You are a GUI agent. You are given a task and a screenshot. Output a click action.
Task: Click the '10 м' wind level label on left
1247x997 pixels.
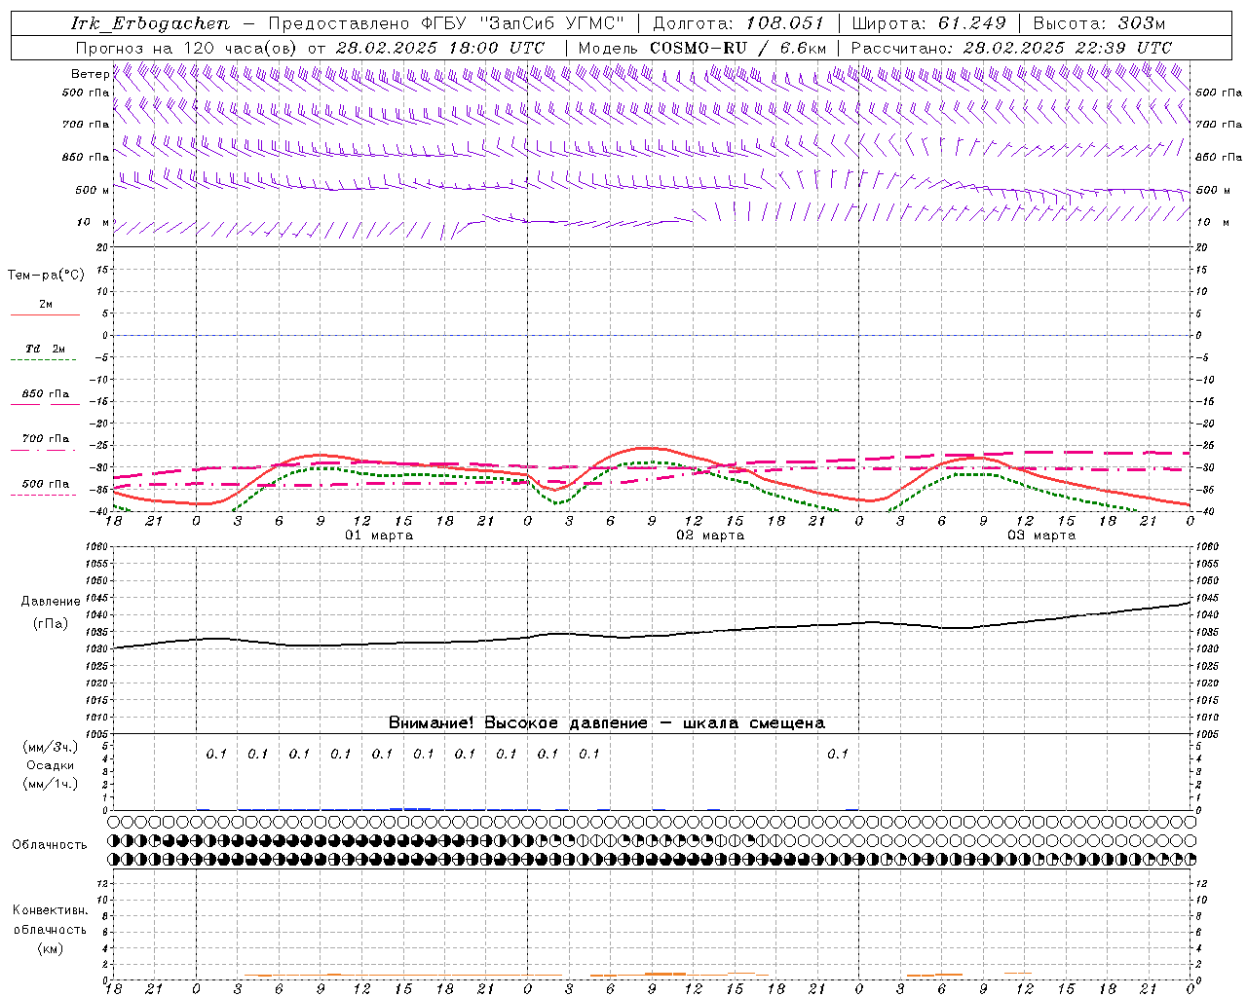pyautogui.click(x=94, y=222)
